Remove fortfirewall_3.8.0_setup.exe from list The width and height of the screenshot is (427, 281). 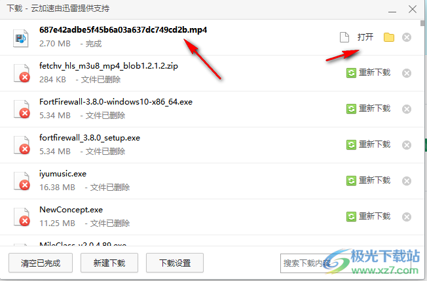point(407,145)
